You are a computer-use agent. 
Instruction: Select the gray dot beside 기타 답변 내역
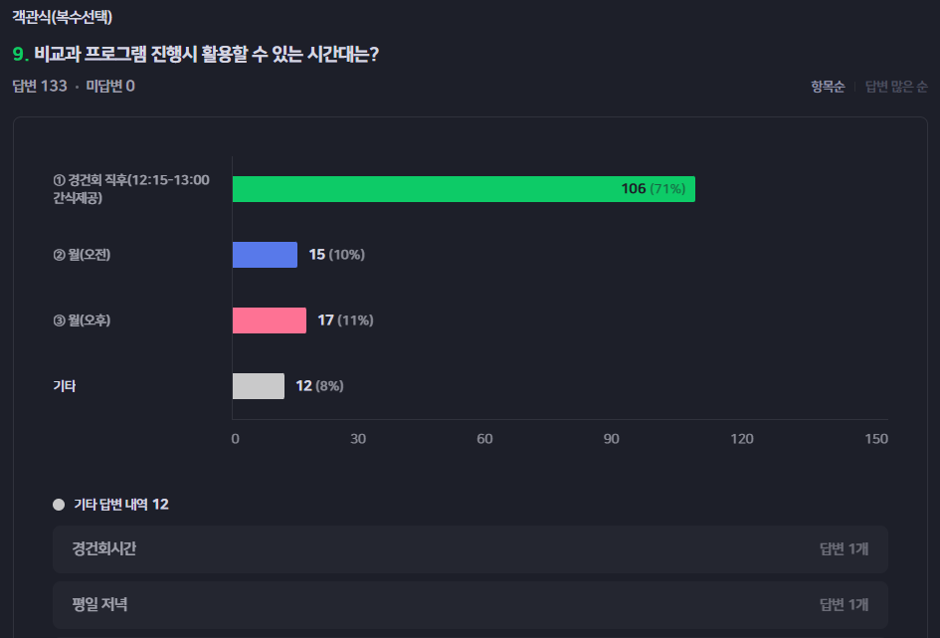pyautogui.click(x=59, y=505)
